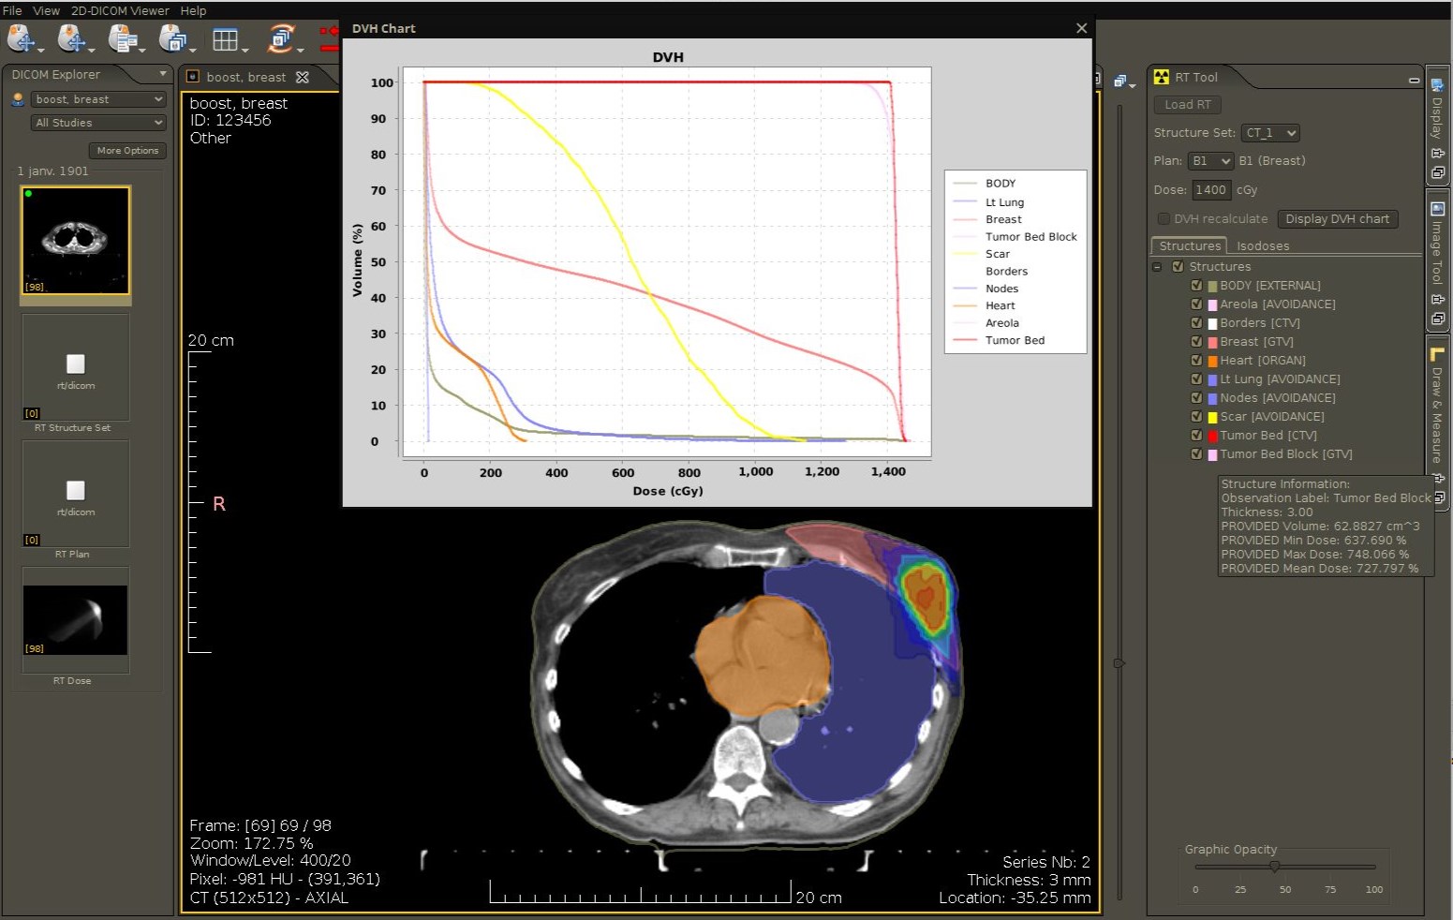Close the boost, breast viewer tab

(x=302, y=77)
